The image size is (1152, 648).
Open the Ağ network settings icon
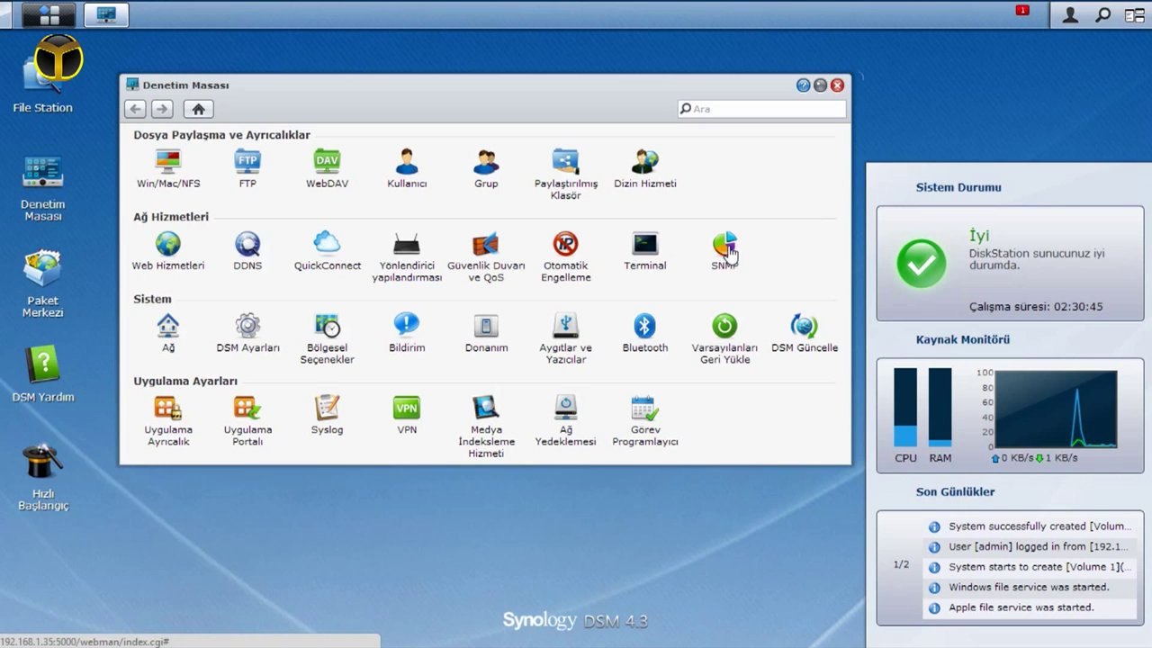click(x=168, y=332)
